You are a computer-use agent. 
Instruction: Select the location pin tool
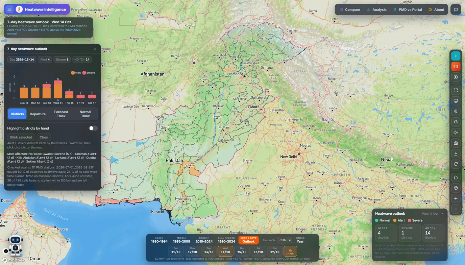(456, 112)
